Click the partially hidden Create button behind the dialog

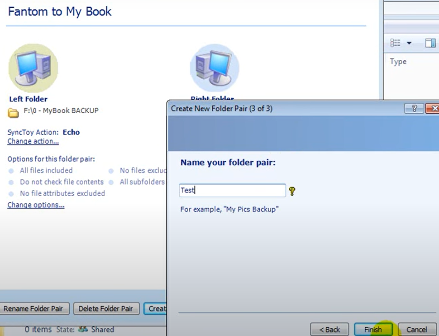point(155,308)
